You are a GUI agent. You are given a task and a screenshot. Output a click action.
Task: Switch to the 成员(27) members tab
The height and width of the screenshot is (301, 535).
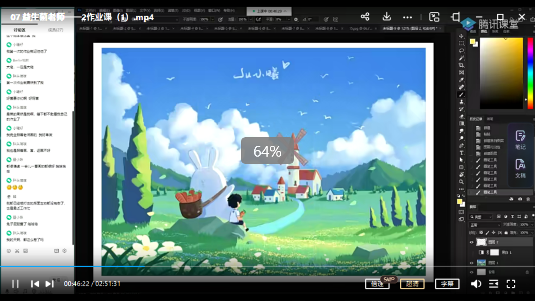(x=55, y=30)
